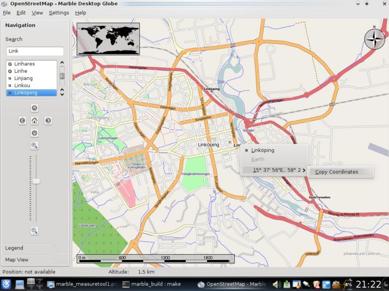389x291 pixels.
Task: Click the zoom slider handle
Action: click(x=36, y=181)
